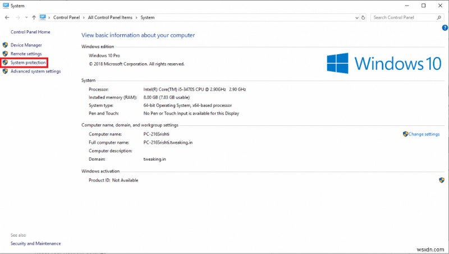
Task: Go to Control Panel Home
Action: 30,32
